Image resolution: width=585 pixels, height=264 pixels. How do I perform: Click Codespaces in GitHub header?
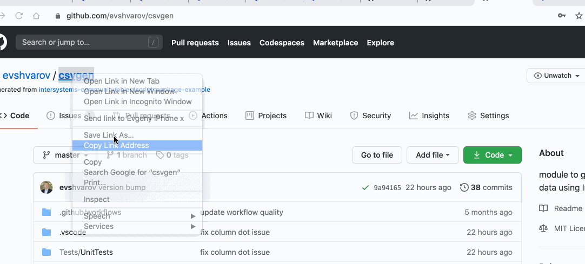[282, 43]
